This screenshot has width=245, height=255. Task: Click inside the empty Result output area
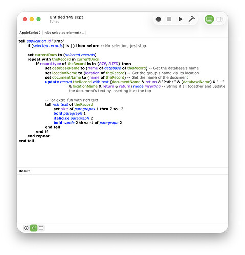[122, 199]
